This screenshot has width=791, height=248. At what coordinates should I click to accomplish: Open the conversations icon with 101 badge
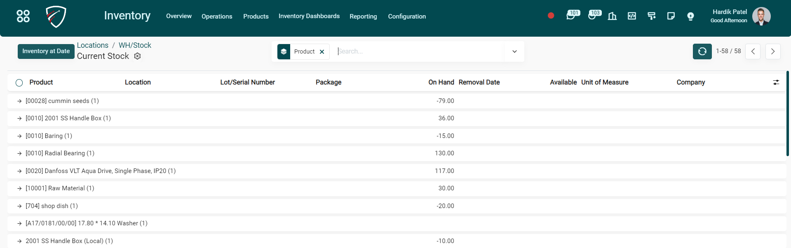tap(571, 16)
